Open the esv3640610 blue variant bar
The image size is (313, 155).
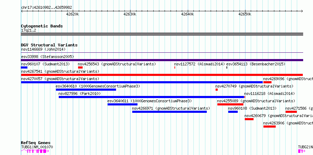[x=86, y=90]
